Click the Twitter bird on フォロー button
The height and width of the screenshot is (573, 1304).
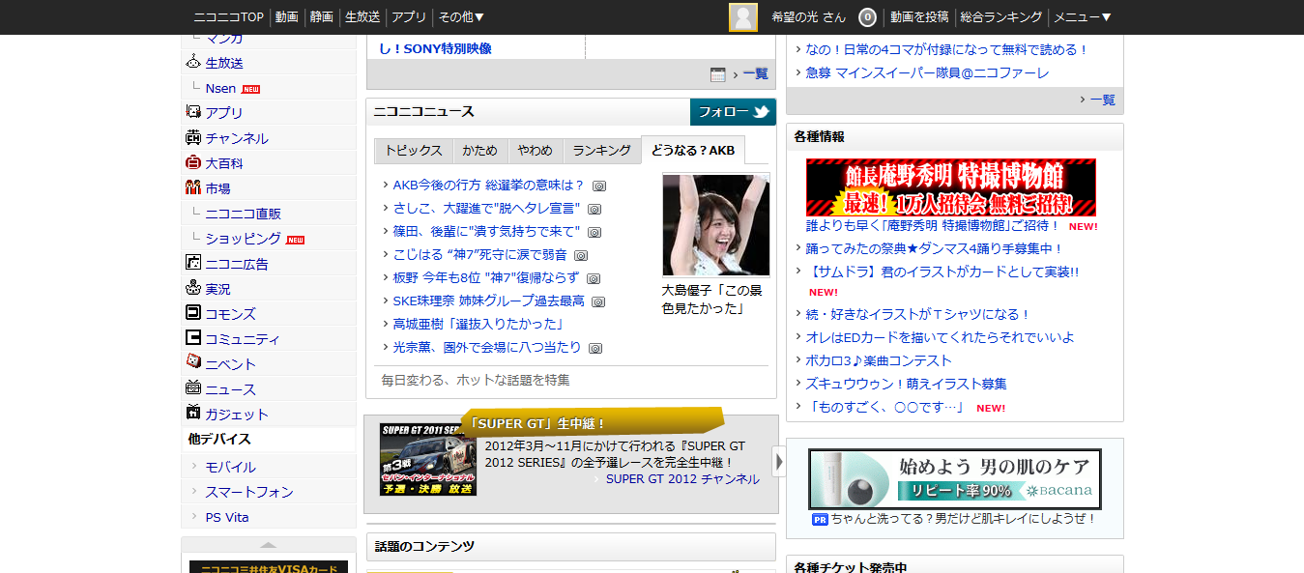coord(762,112)
